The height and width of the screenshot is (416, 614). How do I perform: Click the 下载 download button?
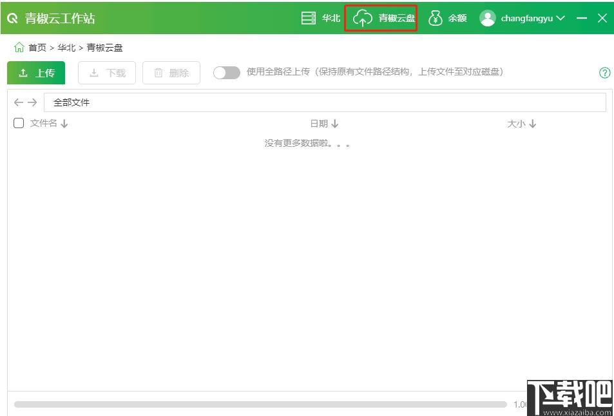tap(107, 73)
